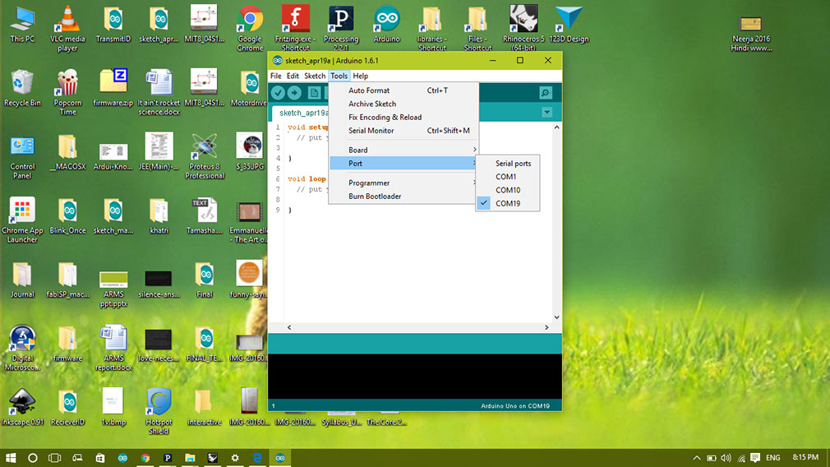This screenshot has width=830, height=467.
Task: Select the Arduino desktop shortcut icon
Action: point(386,25)
